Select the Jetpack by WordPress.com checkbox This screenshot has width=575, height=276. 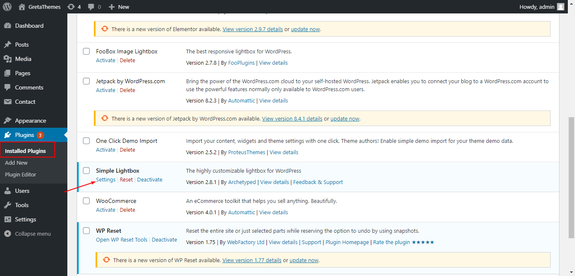click(x=86, y=81)
